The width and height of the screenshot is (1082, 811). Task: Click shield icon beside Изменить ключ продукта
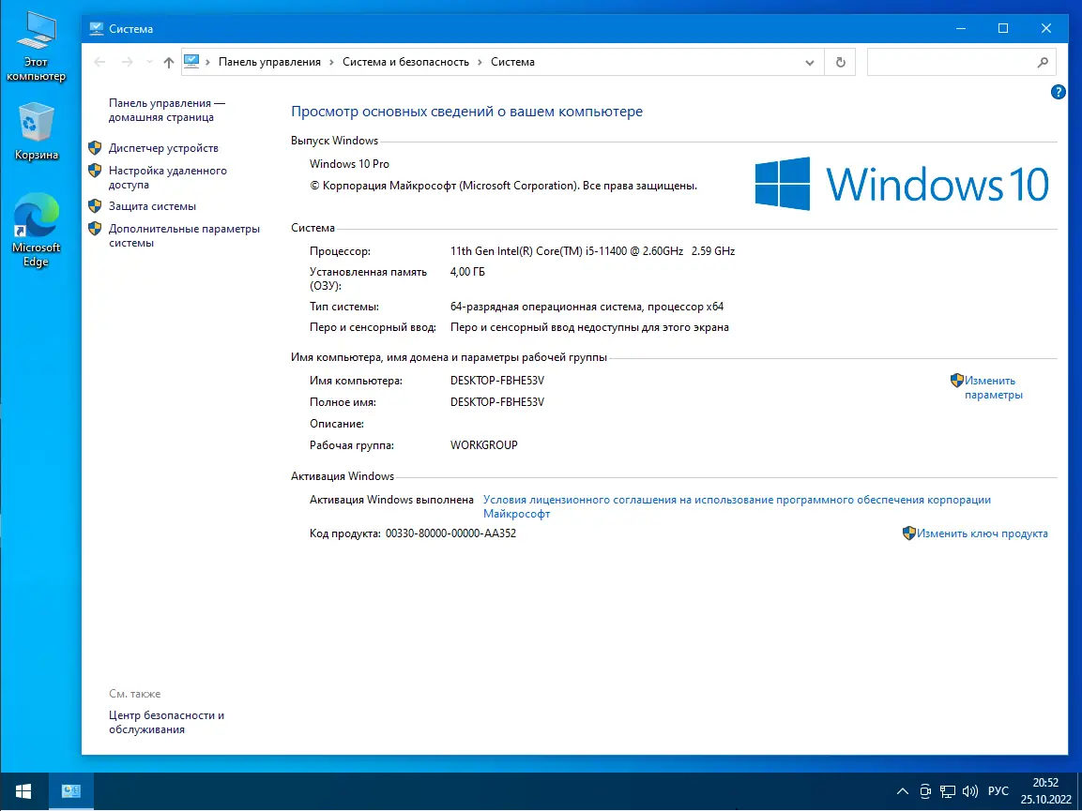908,533
